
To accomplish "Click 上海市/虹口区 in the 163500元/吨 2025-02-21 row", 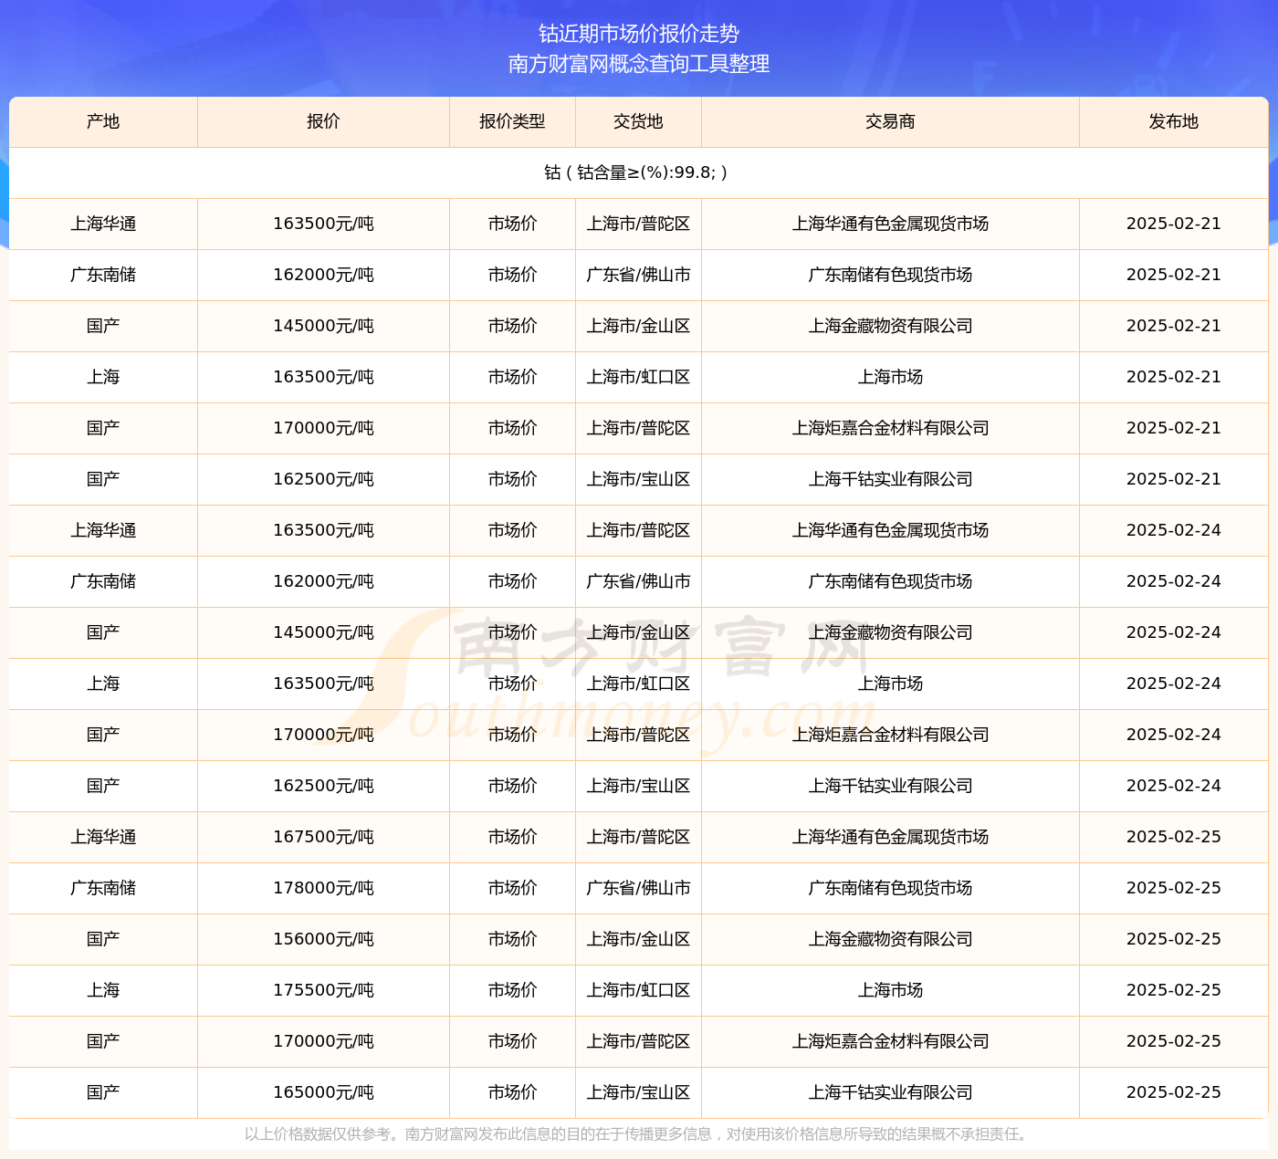I will point(638,377).
